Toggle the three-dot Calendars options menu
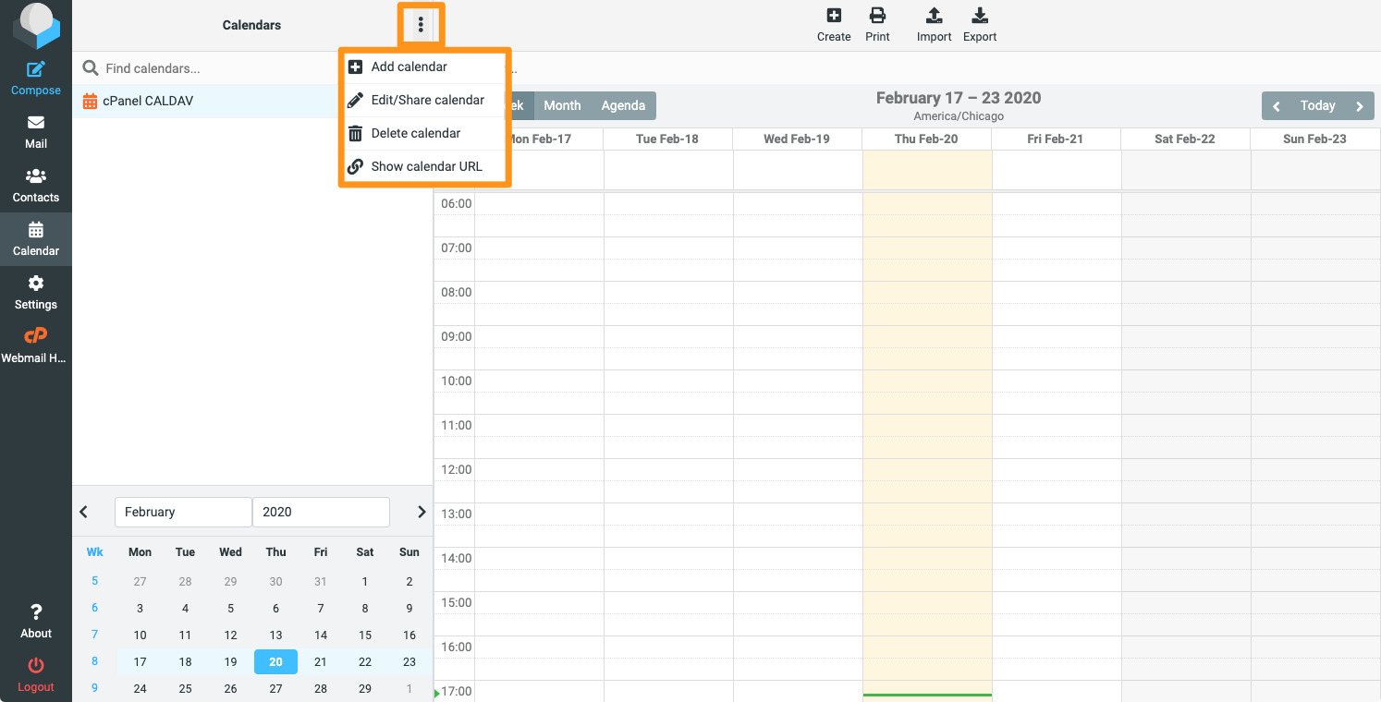This screenshot has width=1381, height=702. [x=421, y=25]
